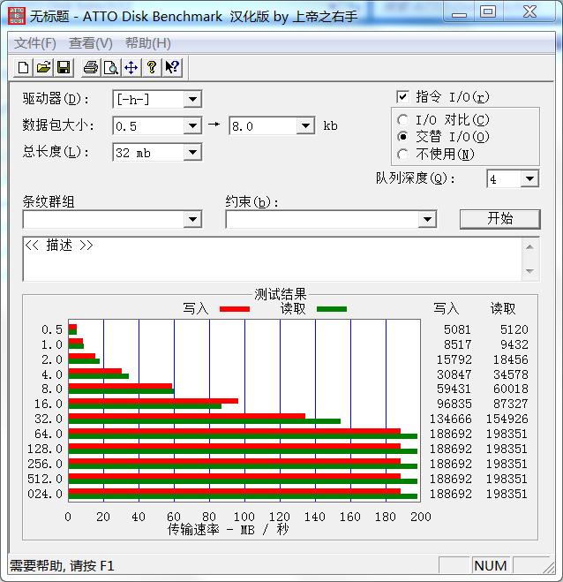Image resolution: width=563 pixels, height=582 pixels.
Task: Click read value 9432
Action: pos(514,344)
